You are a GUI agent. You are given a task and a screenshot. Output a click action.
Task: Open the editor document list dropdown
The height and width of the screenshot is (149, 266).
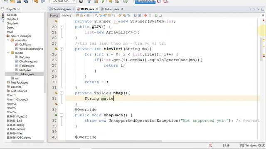tap(258, 9)
